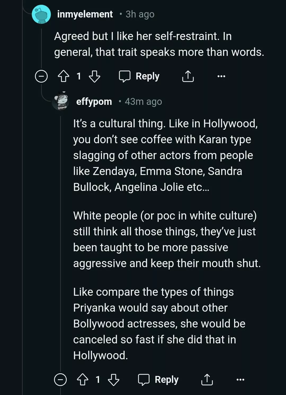Upvote inmyelement's comment

[x=63, y=77]
